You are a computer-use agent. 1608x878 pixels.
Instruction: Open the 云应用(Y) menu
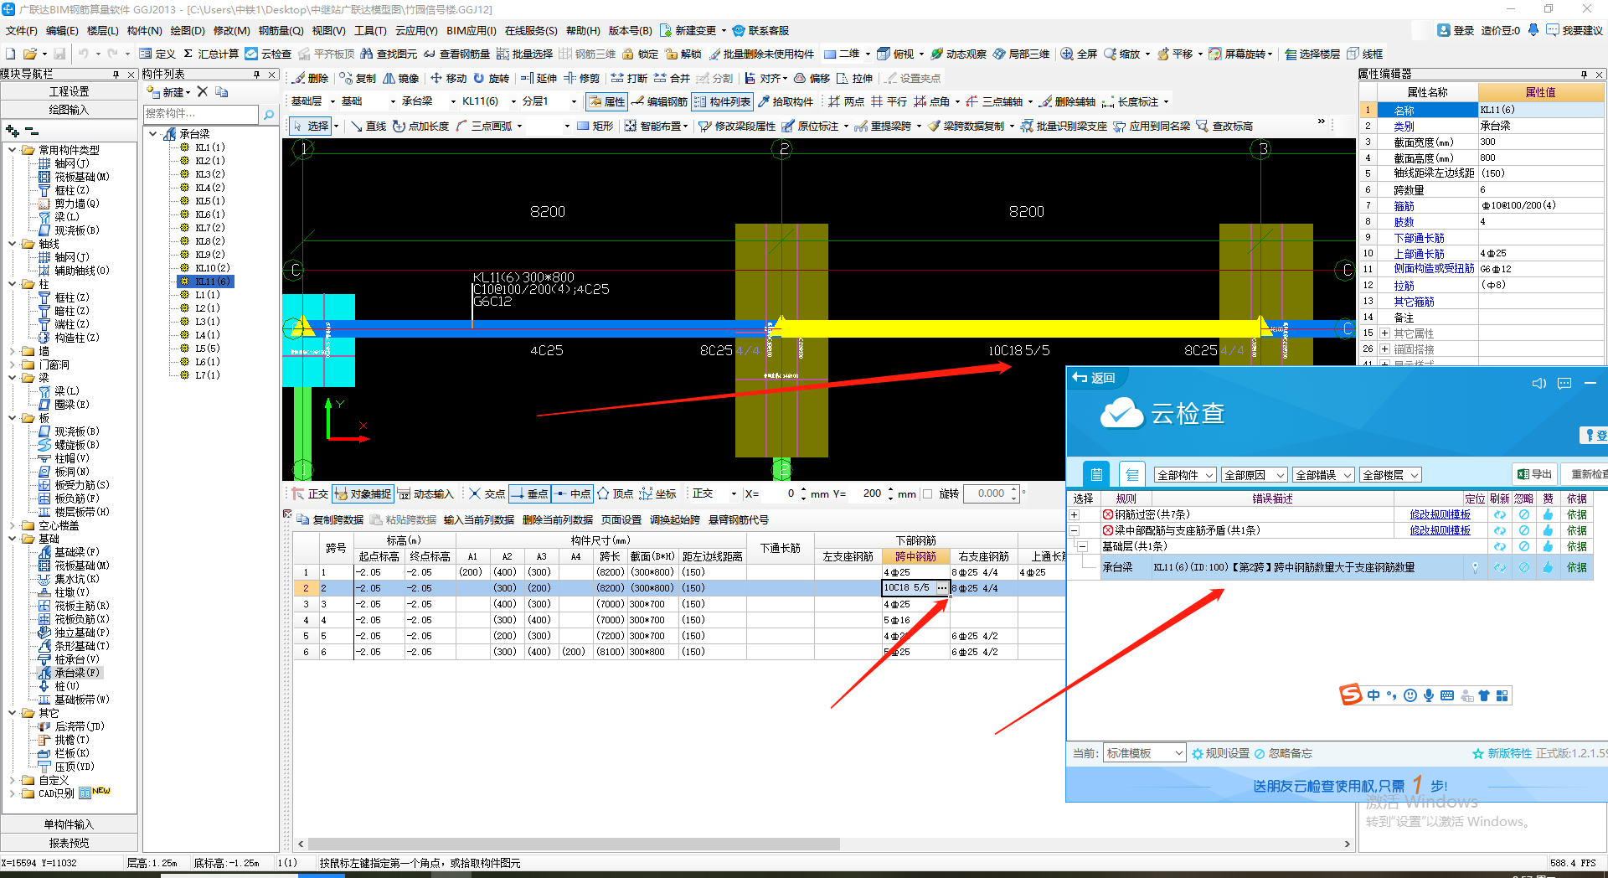click(416, 30)
